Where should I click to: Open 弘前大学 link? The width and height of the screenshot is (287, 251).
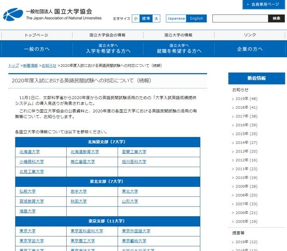pos(28,191)
